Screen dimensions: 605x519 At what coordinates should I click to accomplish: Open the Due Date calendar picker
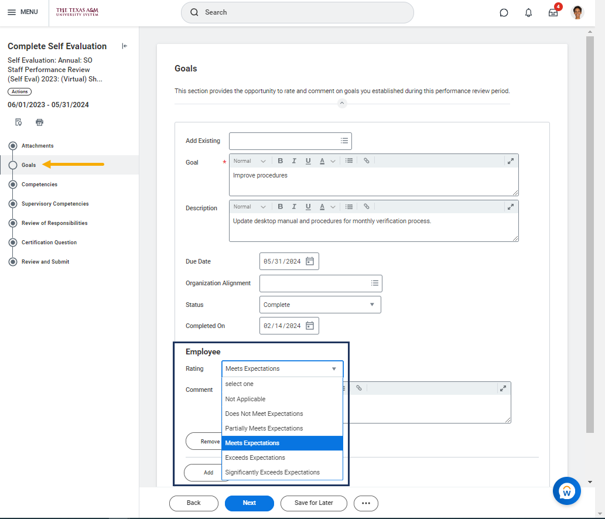click(x=310, y=261)
